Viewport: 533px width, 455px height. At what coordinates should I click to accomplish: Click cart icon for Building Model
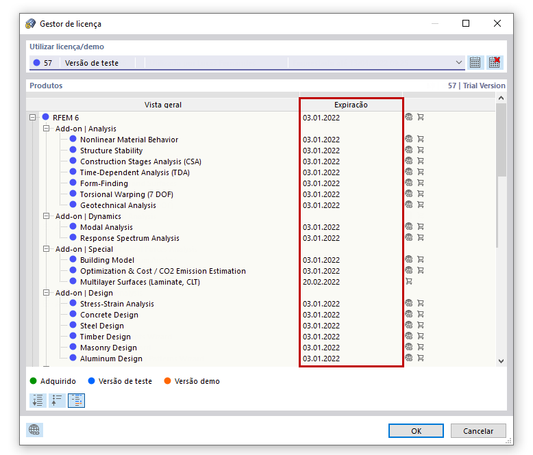click(421, 259)
